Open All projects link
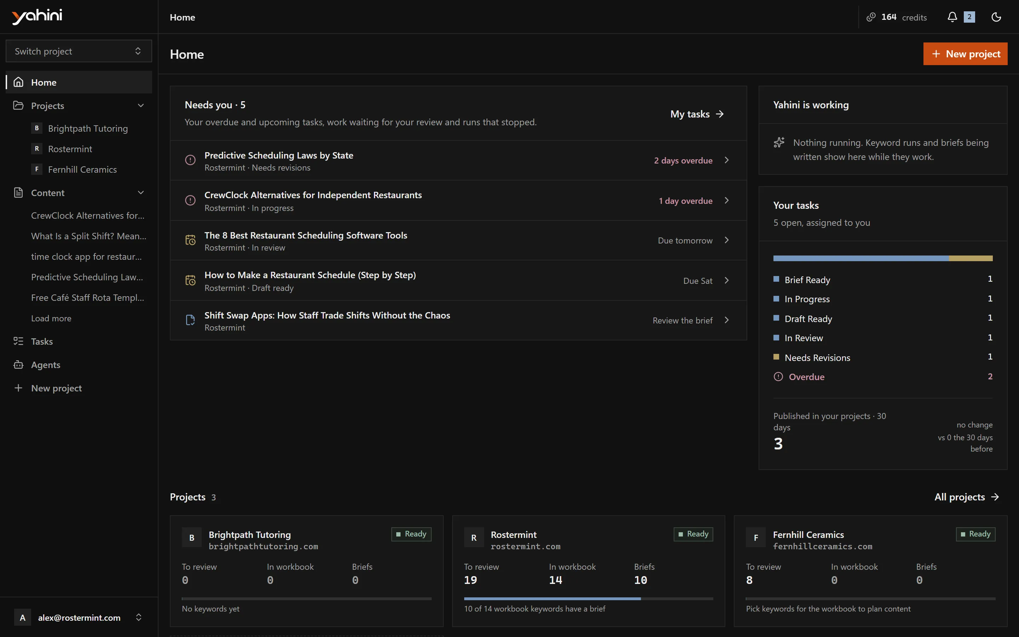This screenshot has width=1019, height=637. click(967, 497)
